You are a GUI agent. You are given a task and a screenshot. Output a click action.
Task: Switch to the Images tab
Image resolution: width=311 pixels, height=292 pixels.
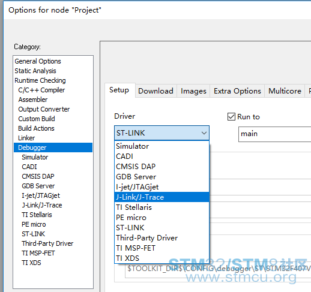(193, 91)
